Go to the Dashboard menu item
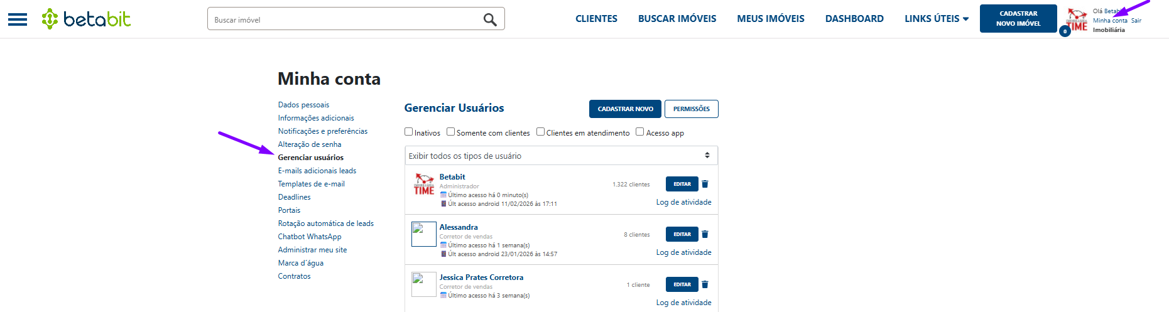This screenshot has width=1169, height=312. click(x=854, y=19)
